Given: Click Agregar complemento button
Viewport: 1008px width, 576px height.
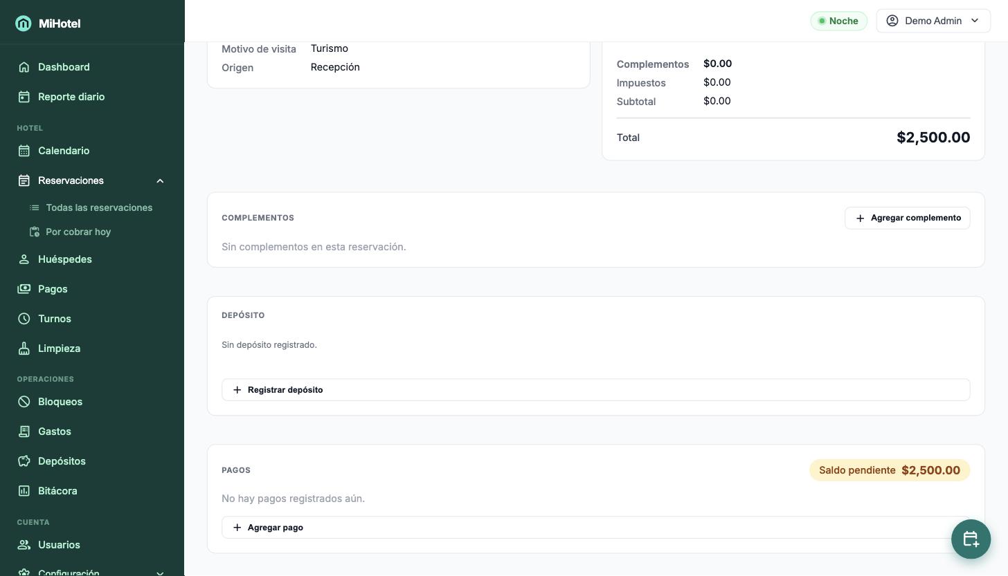Looking at the screenshot, I should tap(907, 218).
